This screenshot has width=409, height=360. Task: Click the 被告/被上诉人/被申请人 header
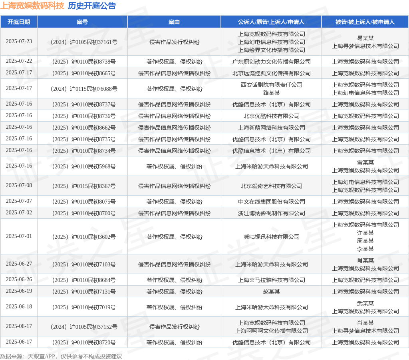click(x=365, y=22)
